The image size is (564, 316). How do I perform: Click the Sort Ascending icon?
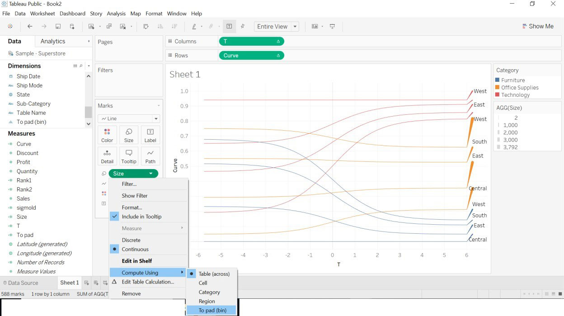(160, 26)
